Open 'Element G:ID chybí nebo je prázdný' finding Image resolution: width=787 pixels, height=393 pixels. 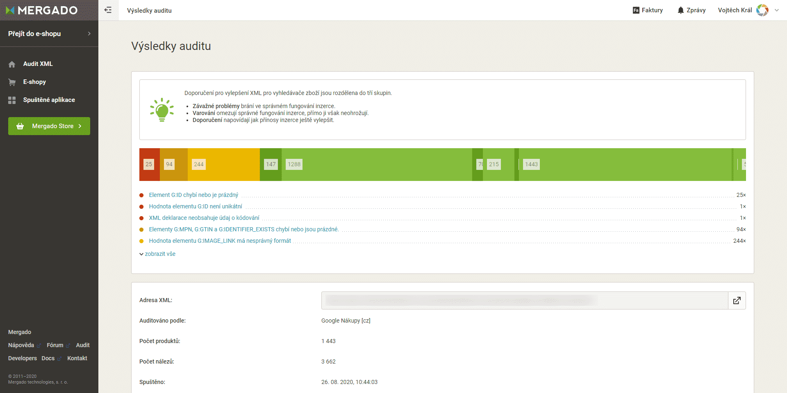(193, 195)
